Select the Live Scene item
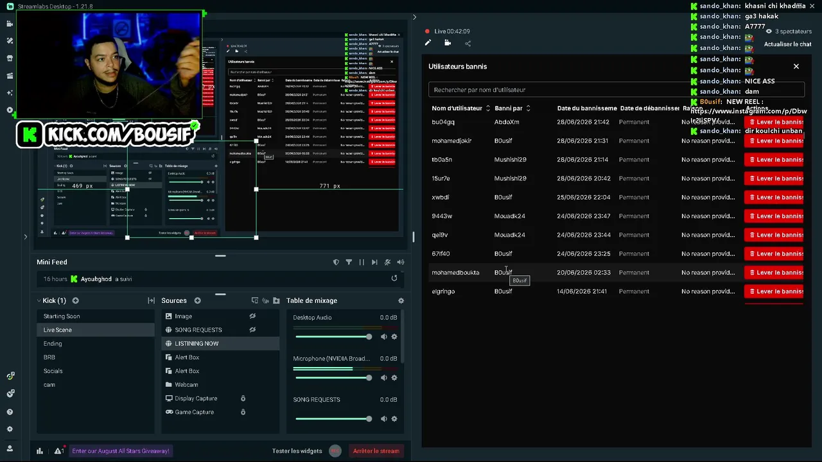 [96, 330]
